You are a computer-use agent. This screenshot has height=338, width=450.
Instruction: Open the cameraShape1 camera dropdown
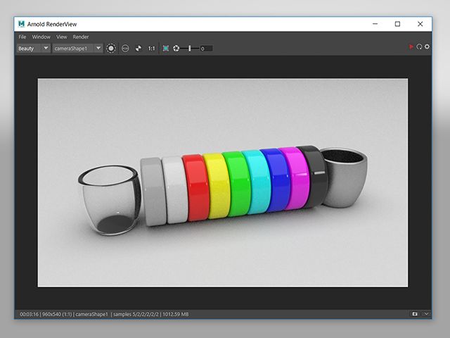[77, 49]
